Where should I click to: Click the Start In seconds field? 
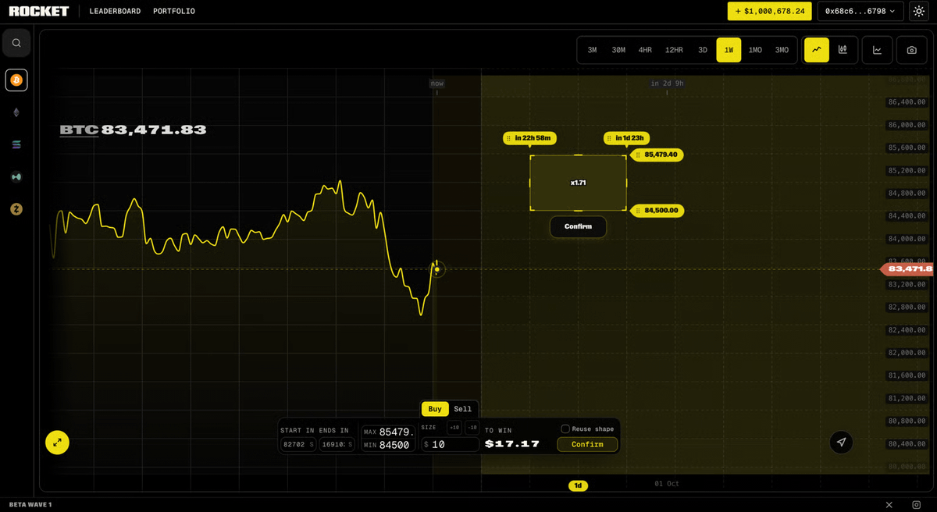click(x=298, y=444)
